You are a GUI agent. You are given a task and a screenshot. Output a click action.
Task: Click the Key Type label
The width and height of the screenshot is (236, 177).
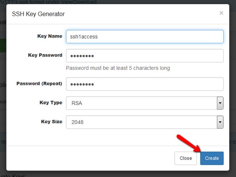point(51,102)
